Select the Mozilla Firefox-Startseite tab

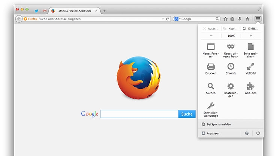(x=75, y=11)
